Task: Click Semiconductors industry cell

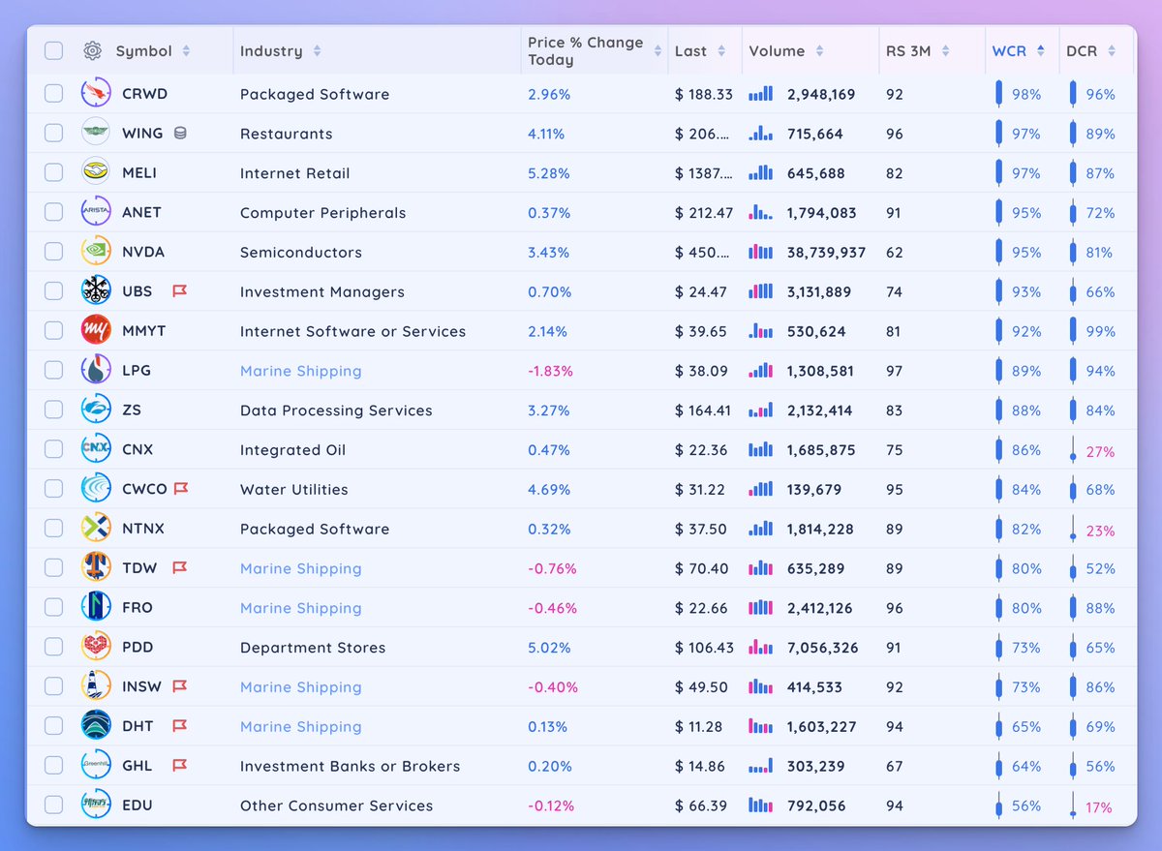Action: (301, 253)
